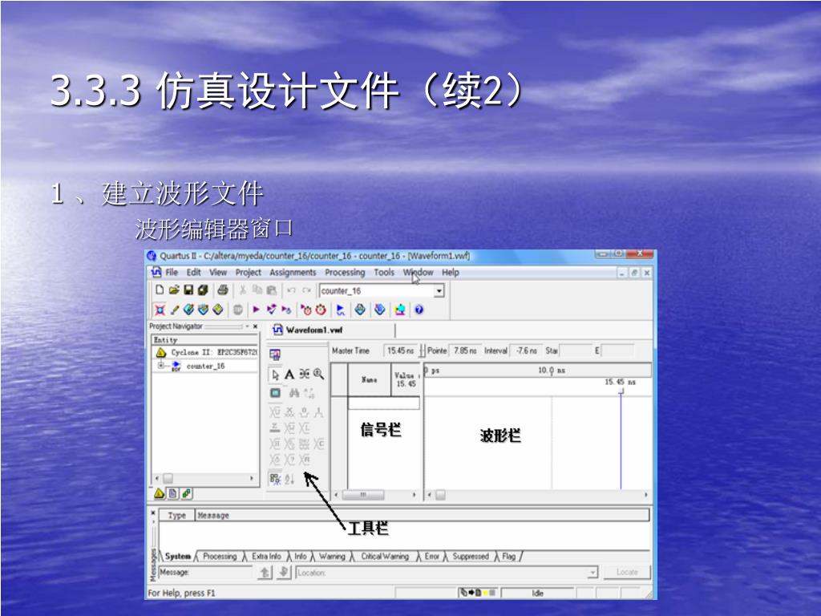Select counter_16 in Project Navigator
The image size is (821, 616).
205,366
